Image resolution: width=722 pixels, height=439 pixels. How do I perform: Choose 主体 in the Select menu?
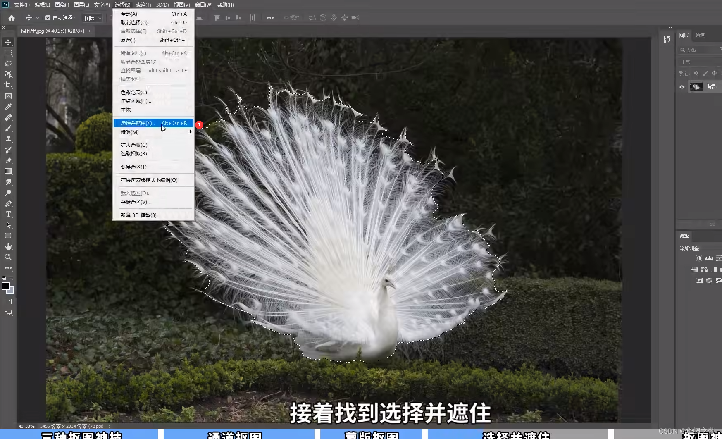[153, 110]
